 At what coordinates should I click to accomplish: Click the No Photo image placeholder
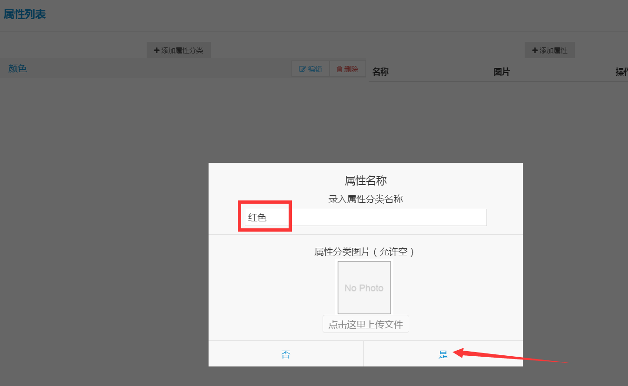point(364,287)
